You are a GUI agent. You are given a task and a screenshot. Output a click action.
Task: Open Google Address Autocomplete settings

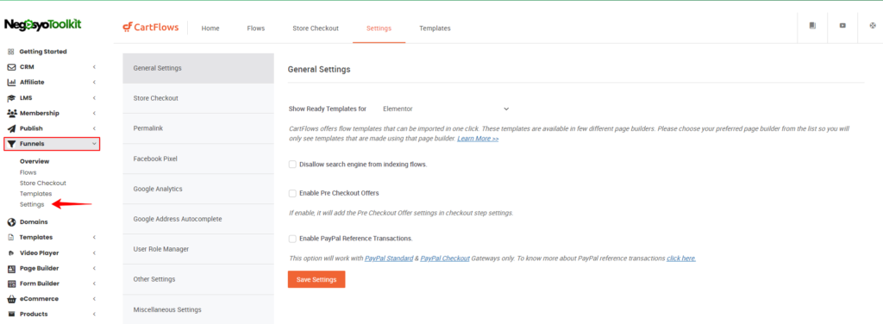(x=198, y=219)
